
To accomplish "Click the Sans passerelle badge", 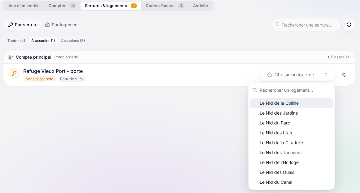I will click(x=39, y=79).
